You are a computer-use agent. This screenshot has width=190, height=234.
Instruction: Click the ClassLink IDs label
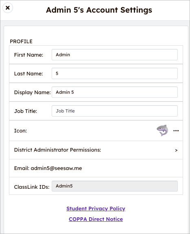pyautogui.click(x=32, y=187)
